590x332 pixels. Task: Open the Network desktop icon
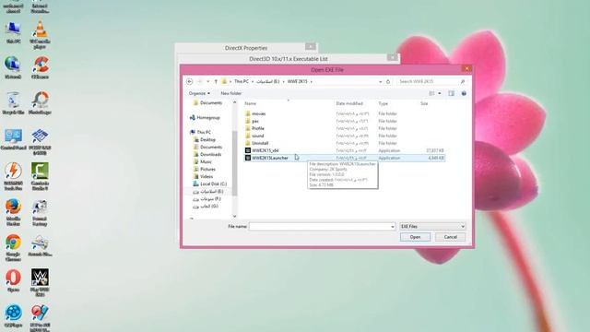click(x=13, y=67)
